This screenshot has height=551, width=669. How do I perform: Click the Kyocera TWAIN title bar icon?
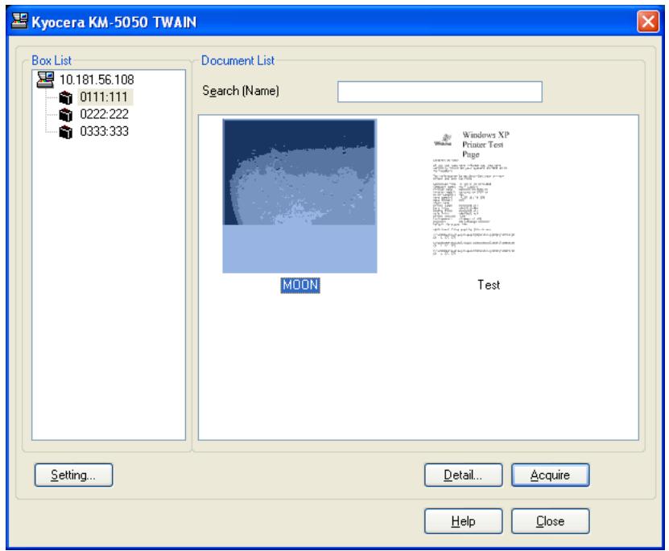tap(19, 21)
